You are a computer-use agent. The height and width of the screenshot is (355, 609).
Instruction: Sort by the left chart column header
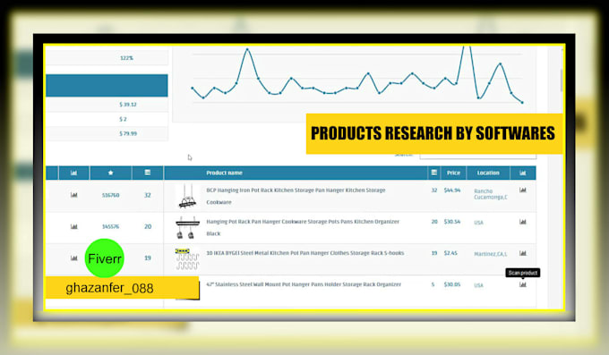coord(73,173)
